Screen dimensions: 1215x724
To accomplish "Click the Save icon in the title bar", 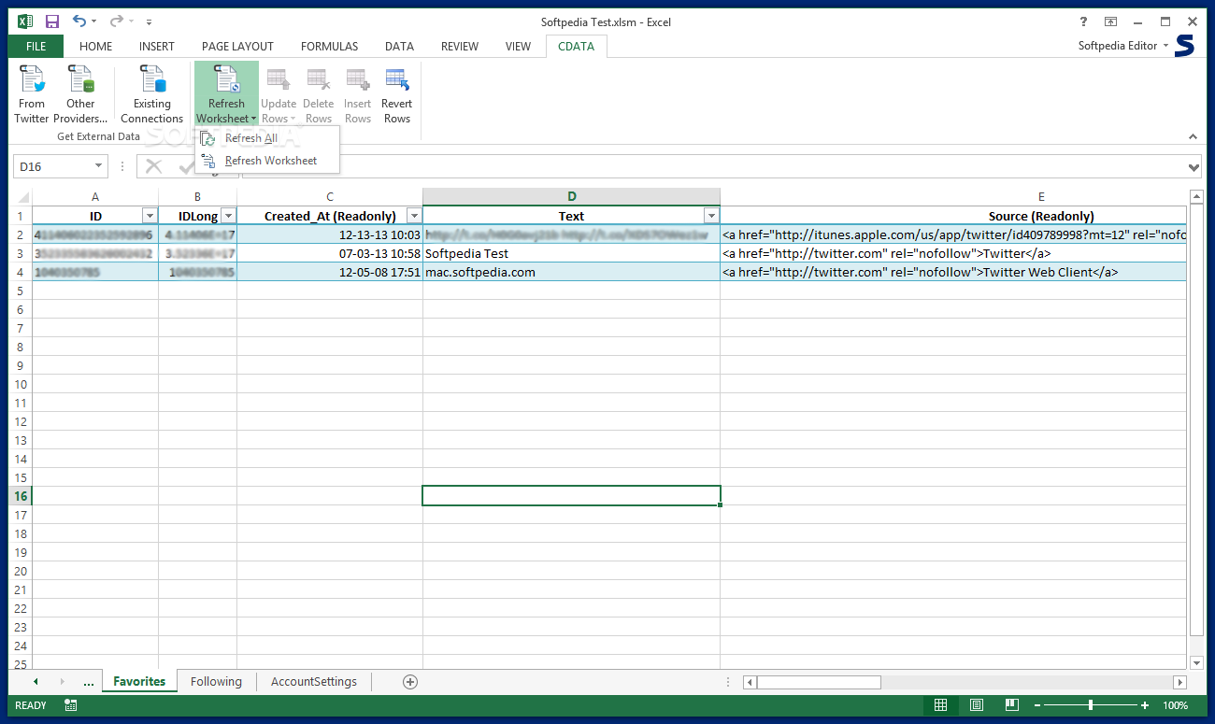I will point(52,21).
